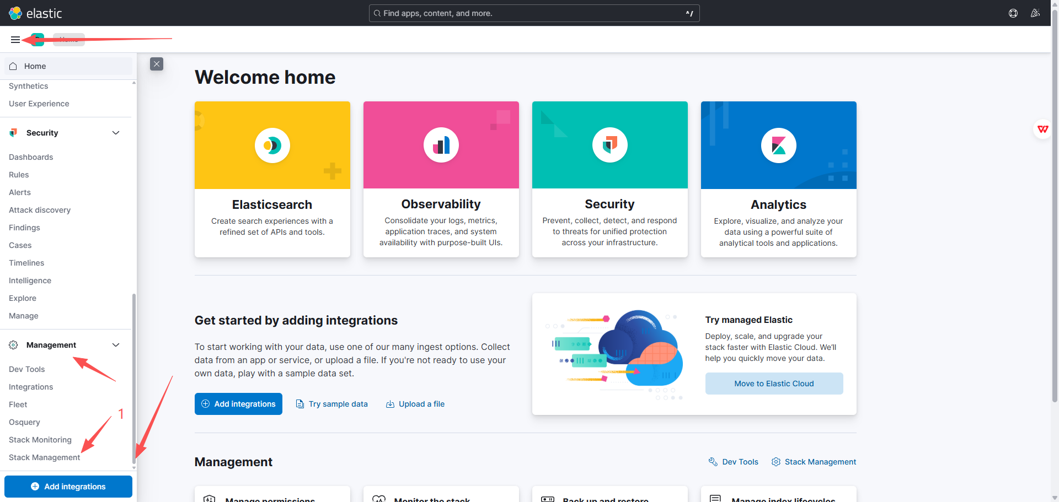
Task: Click the Security card icon
Action: pos(610,145)
